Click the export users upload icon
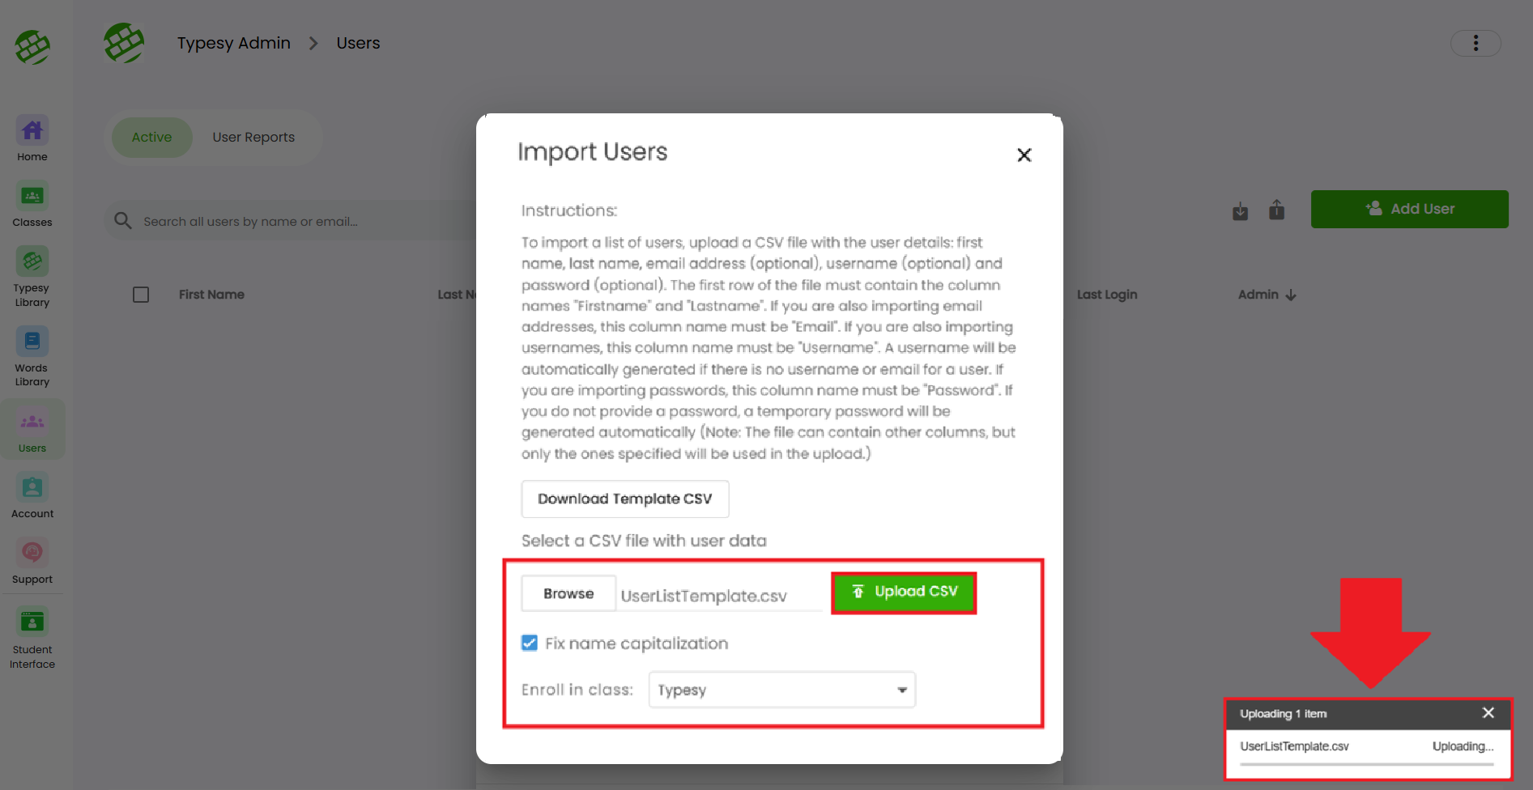 pos(1276,210)
